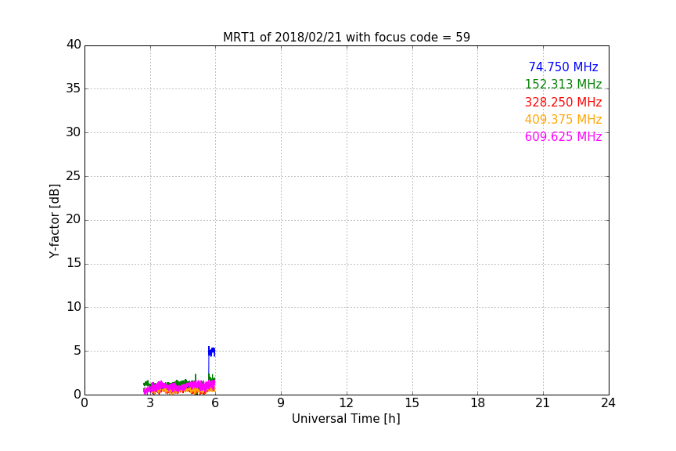Click y-axis tick value 30
Image resolution: width=676 pixels, height=451 pixels.
[x=74, y=132]
